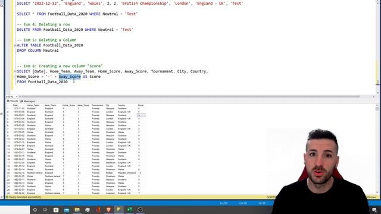Switch to SSMS yellow icon in taskbar
This screenshot has height=214, width=381.
(119, 209)
